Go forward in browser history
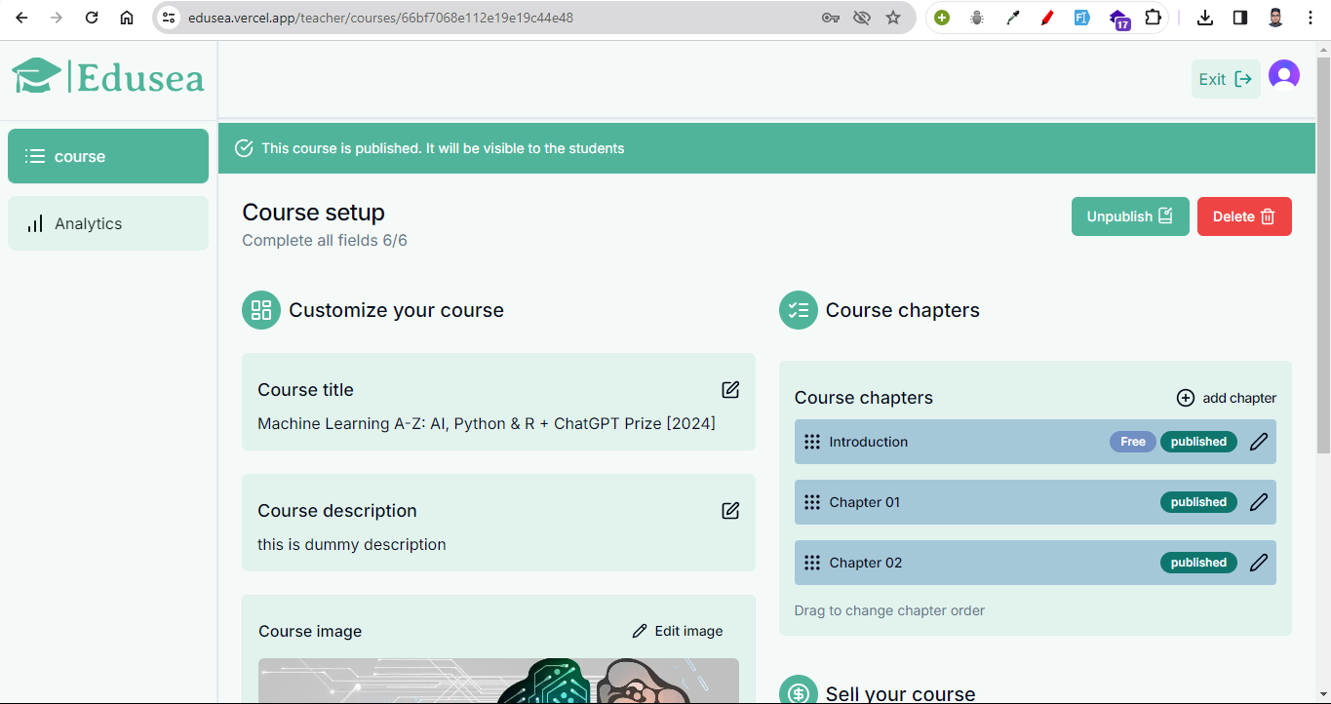 (57, 18)
